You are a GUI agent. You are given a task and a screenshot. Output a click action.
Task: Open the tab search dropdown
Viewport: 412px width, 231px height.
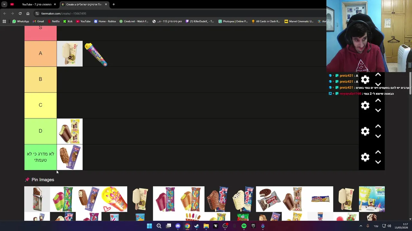(4, 4)
